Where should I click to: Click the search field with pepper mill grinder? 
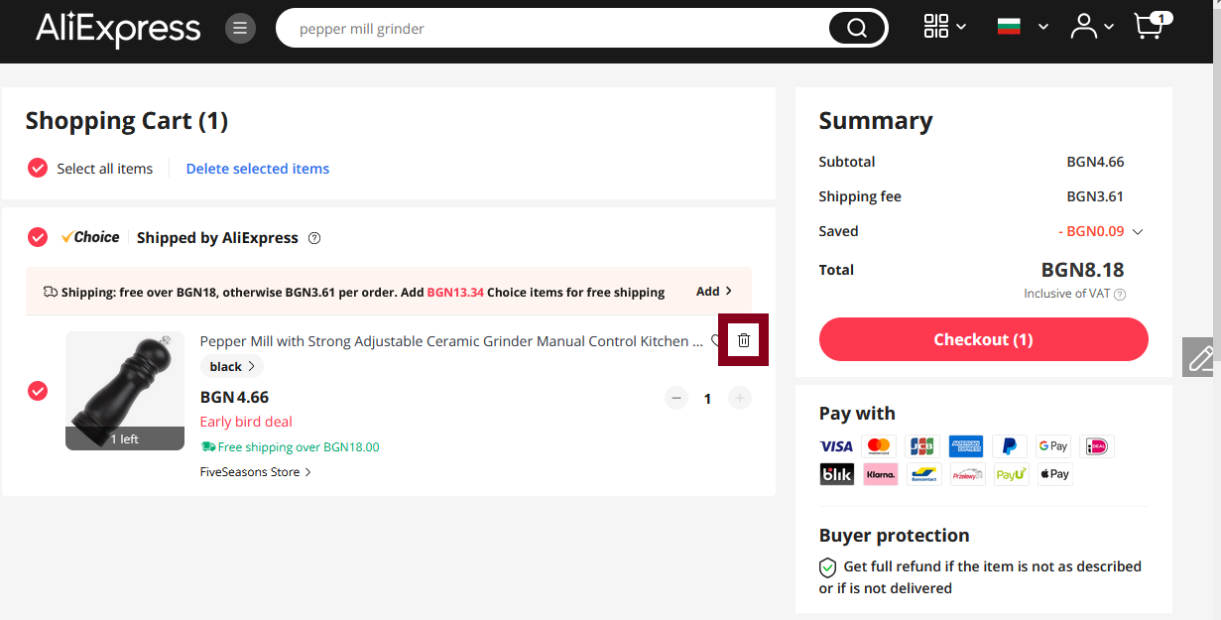555,29
